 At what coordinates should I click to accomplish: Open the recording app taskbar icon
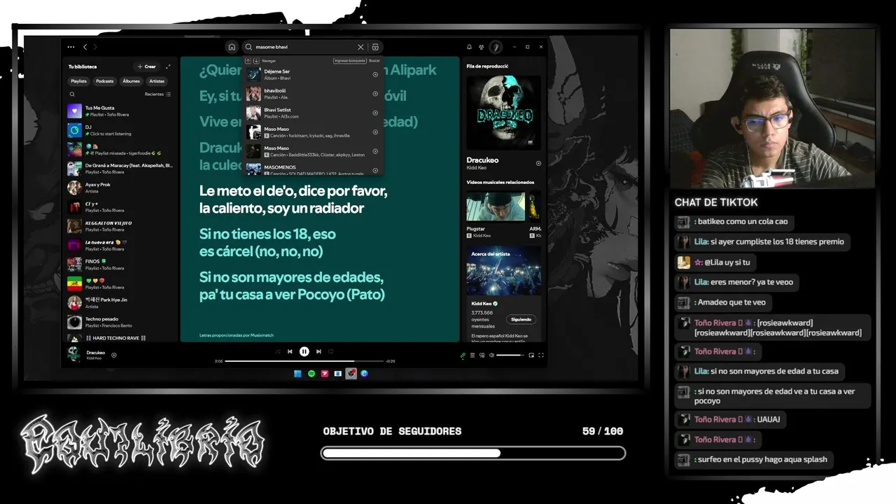point(351,374)
